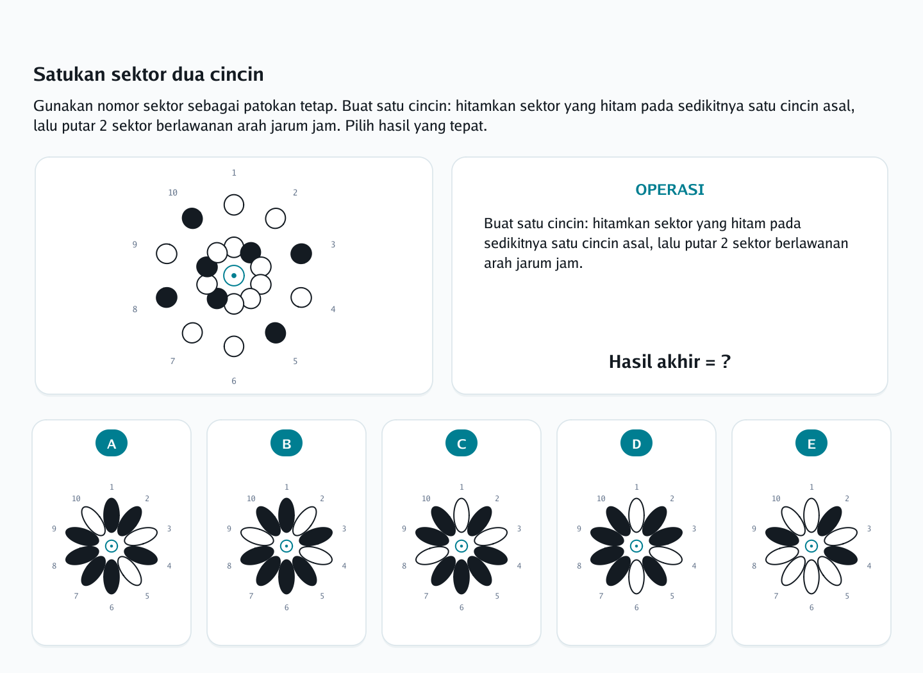This screenshot has height=673, width=923.
Task: Click the flower diagram in card E
Action: pyautogui.click(x=811, y=546)
